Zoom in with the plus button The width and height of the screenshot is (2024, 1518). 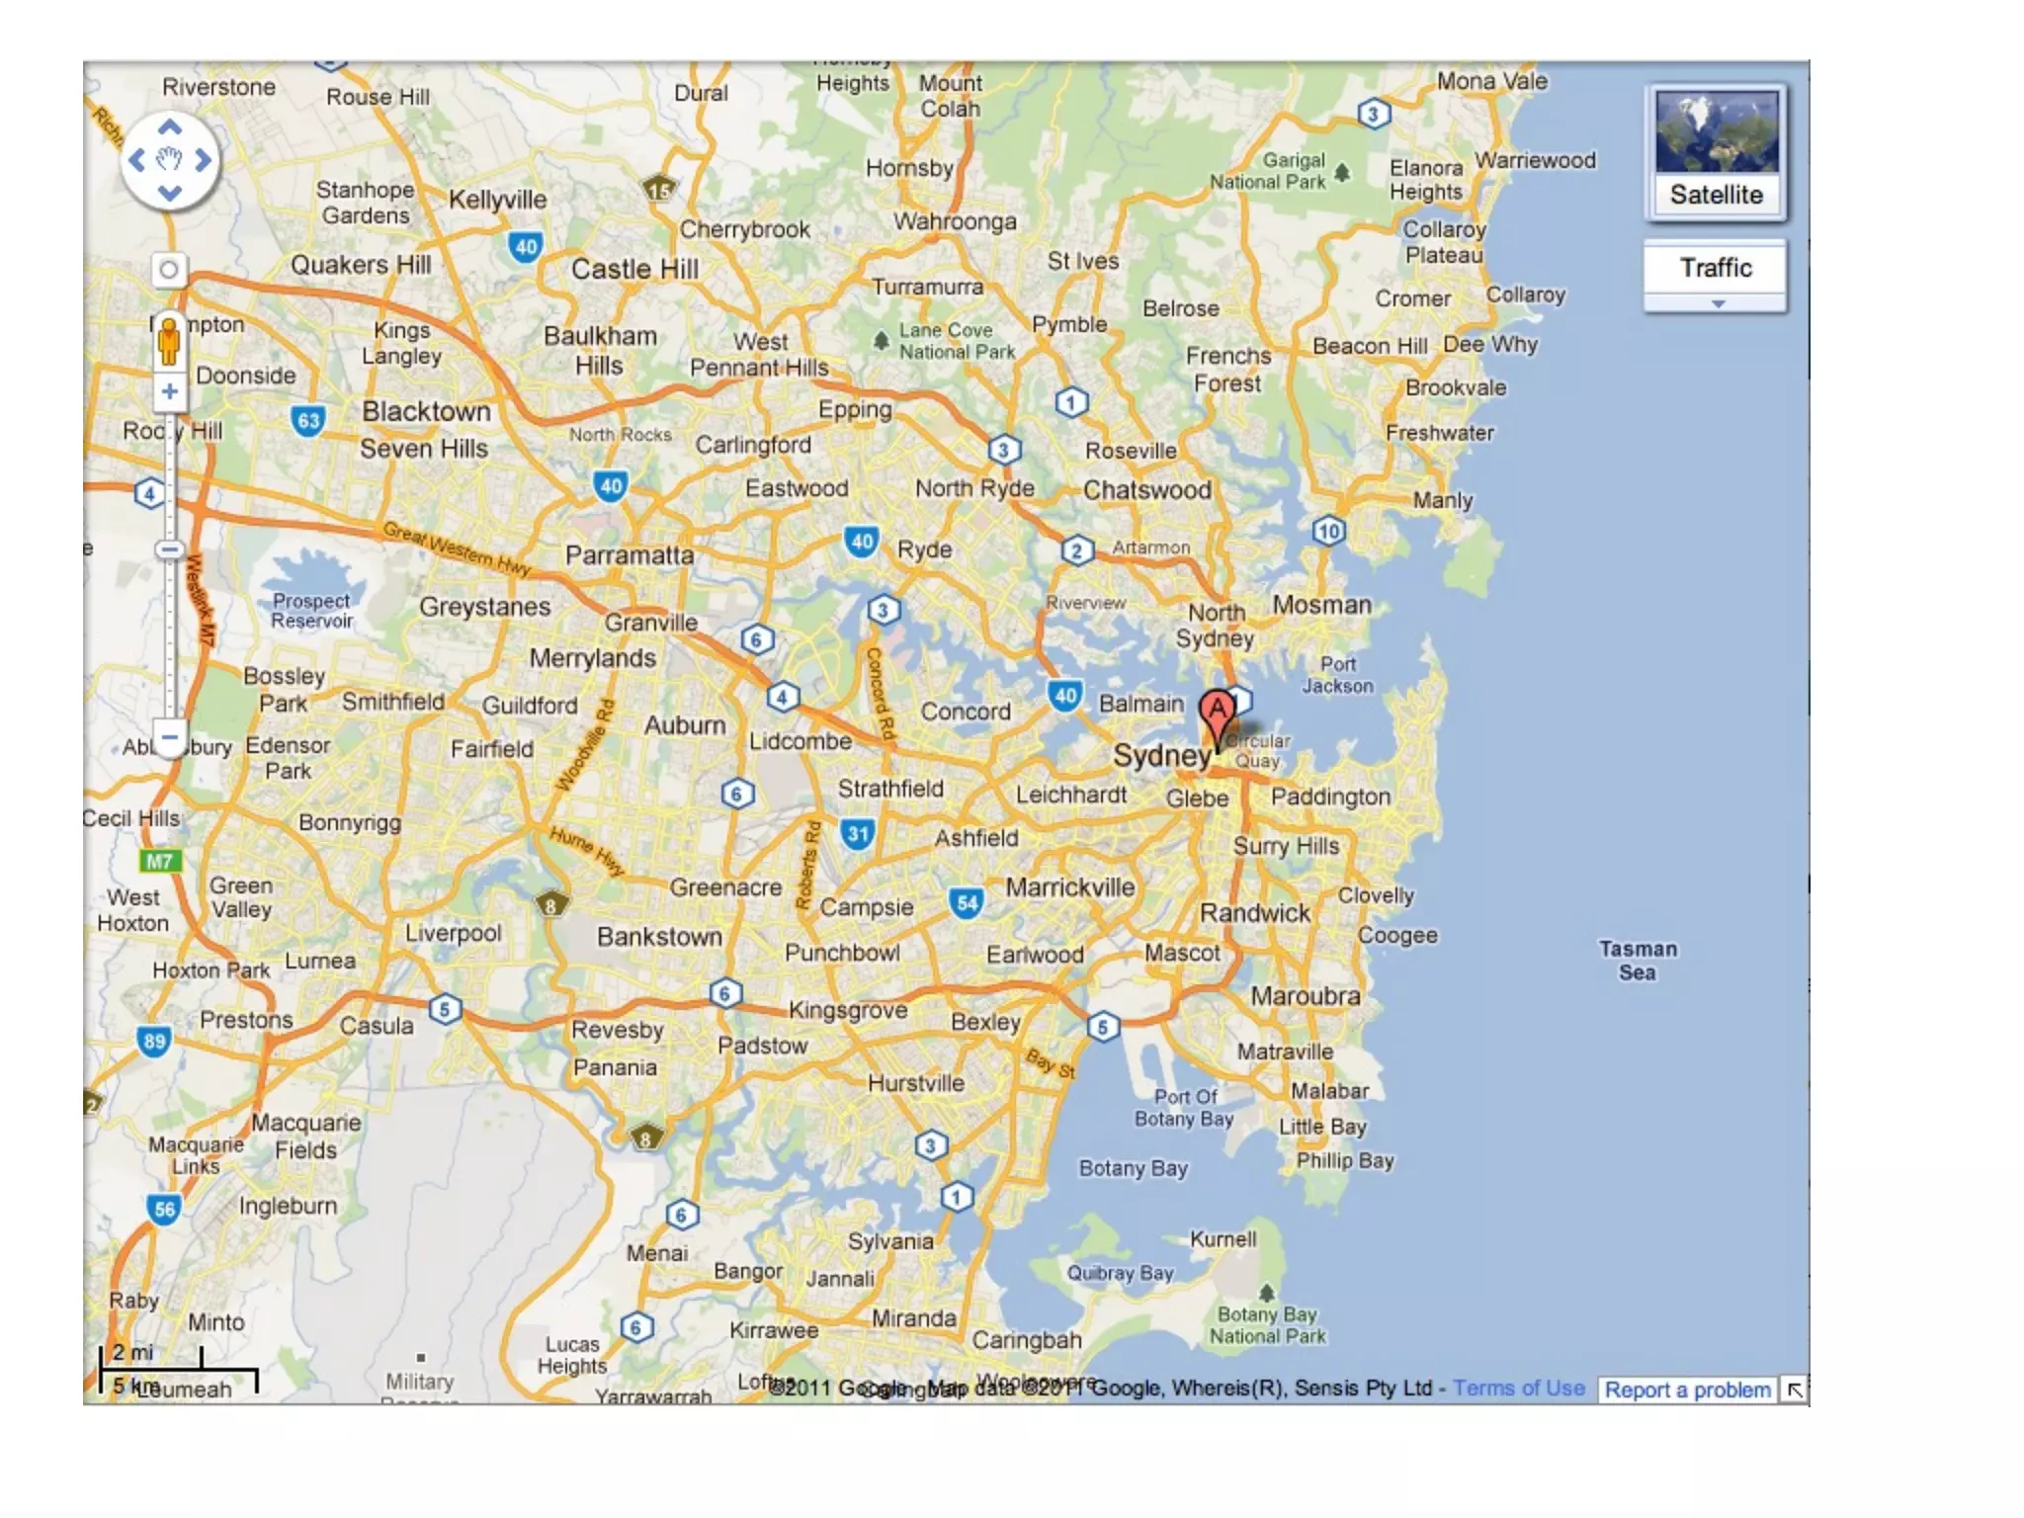tap(170, 391)
